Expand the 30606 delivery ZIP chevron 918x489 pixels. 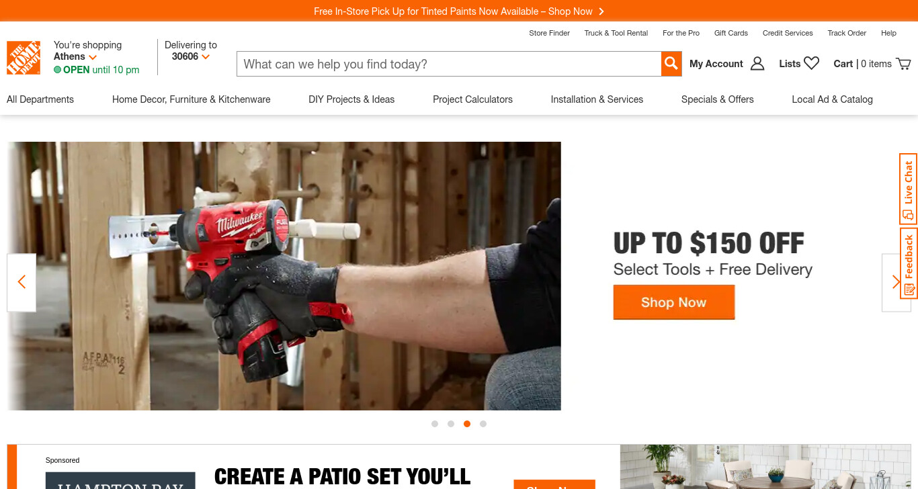(x=206, y=57)
